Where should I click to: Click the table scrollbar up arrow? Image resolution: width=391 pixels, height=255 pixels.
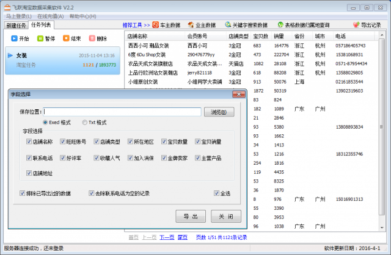382,35
